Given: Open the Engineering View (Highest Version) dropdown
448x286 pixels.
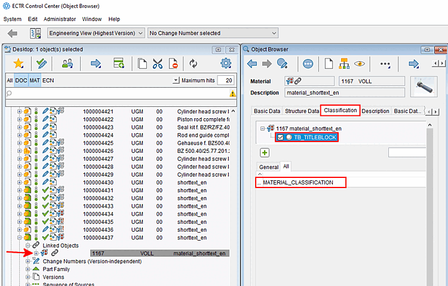Looking at the screenshot, I should tap(96, 33).
